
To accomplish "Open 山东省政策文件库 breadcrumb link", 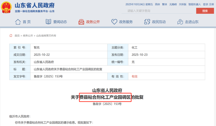I will (46, 36).
